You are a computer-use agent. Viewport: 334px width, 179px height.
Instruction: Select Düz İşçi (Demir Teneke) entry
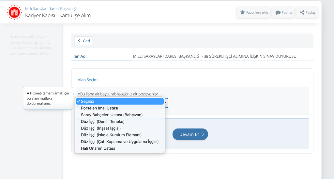pos(120,122)
